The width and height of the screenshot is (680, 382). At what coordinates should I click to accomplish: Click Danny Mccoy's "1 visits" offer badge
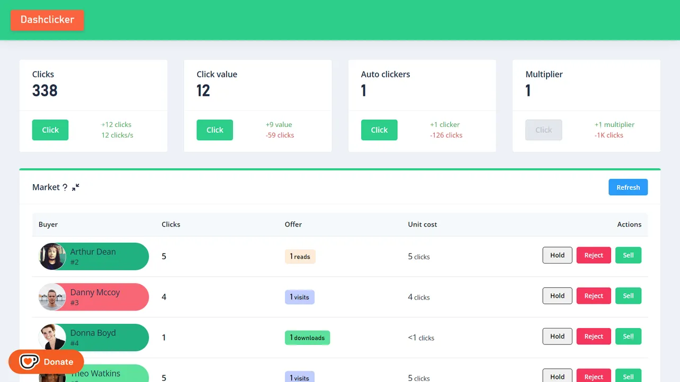[x=300, y=297]
